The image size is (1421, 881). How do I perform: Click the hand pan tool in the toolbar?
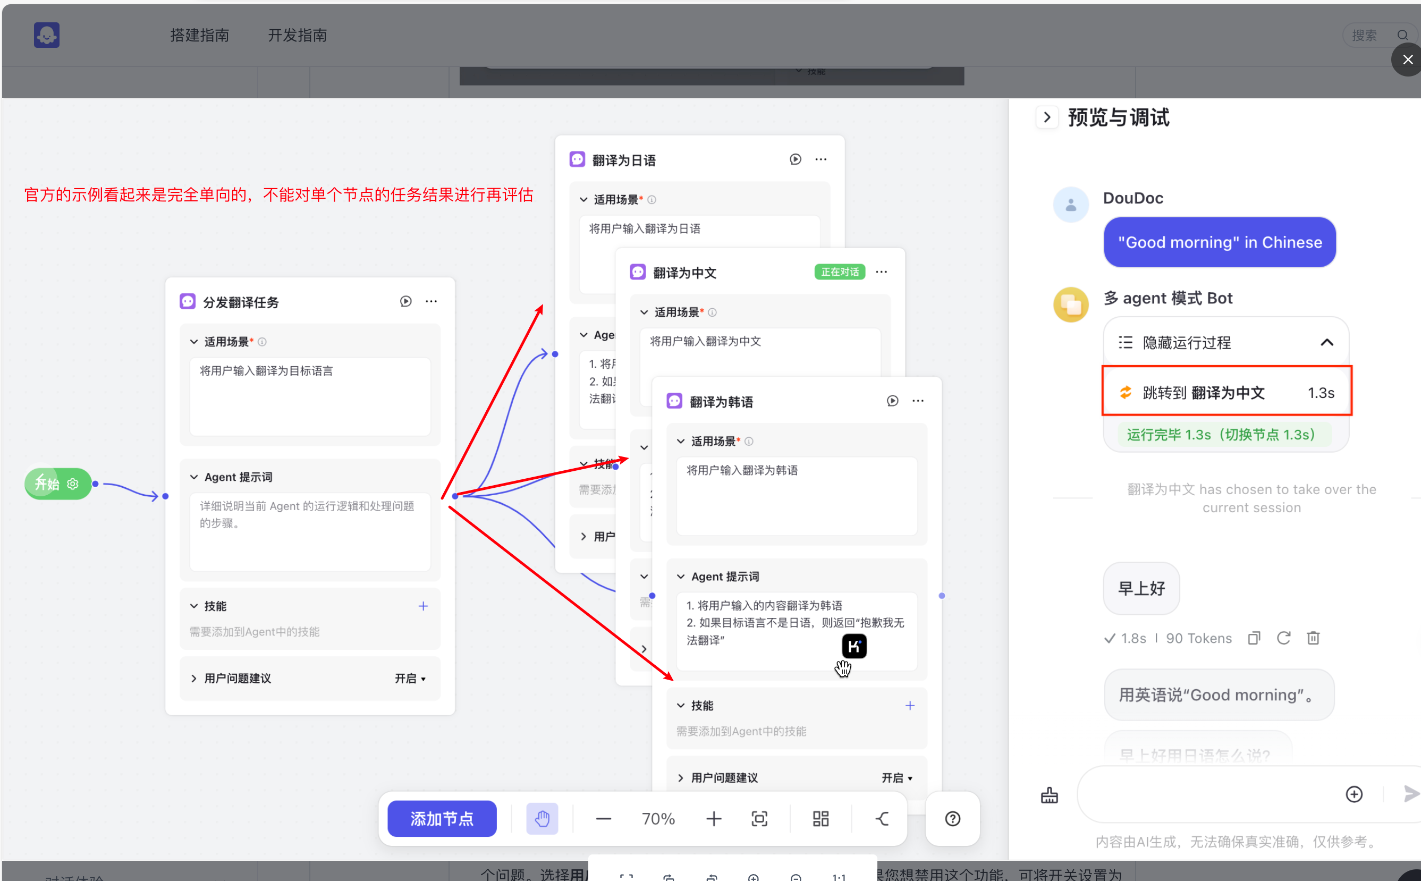pos(542,819)
